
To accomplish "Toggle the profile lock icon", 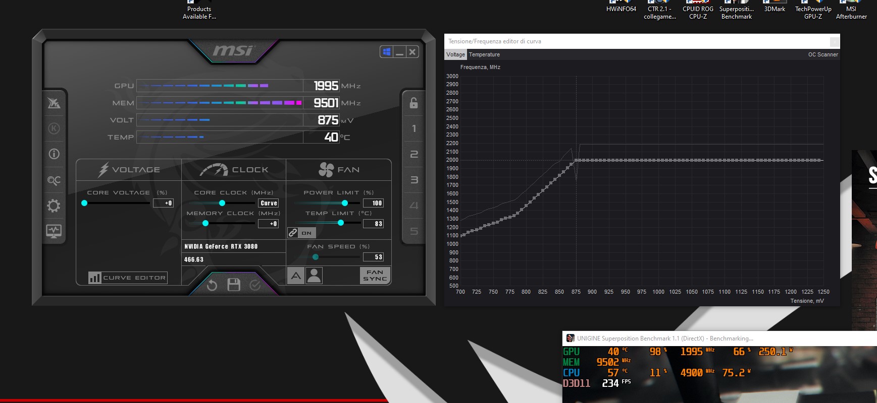I will point(414,103).
